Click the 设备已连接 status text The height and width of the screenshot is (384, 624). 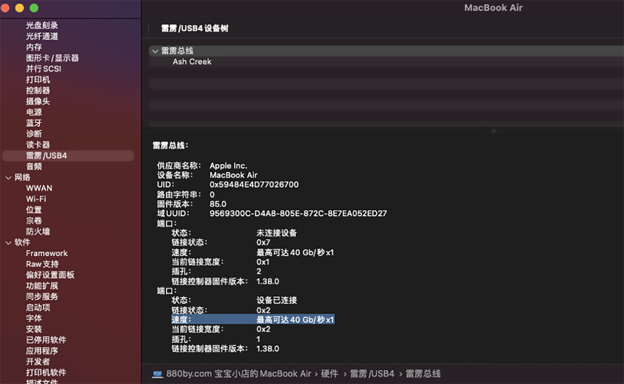277,300
